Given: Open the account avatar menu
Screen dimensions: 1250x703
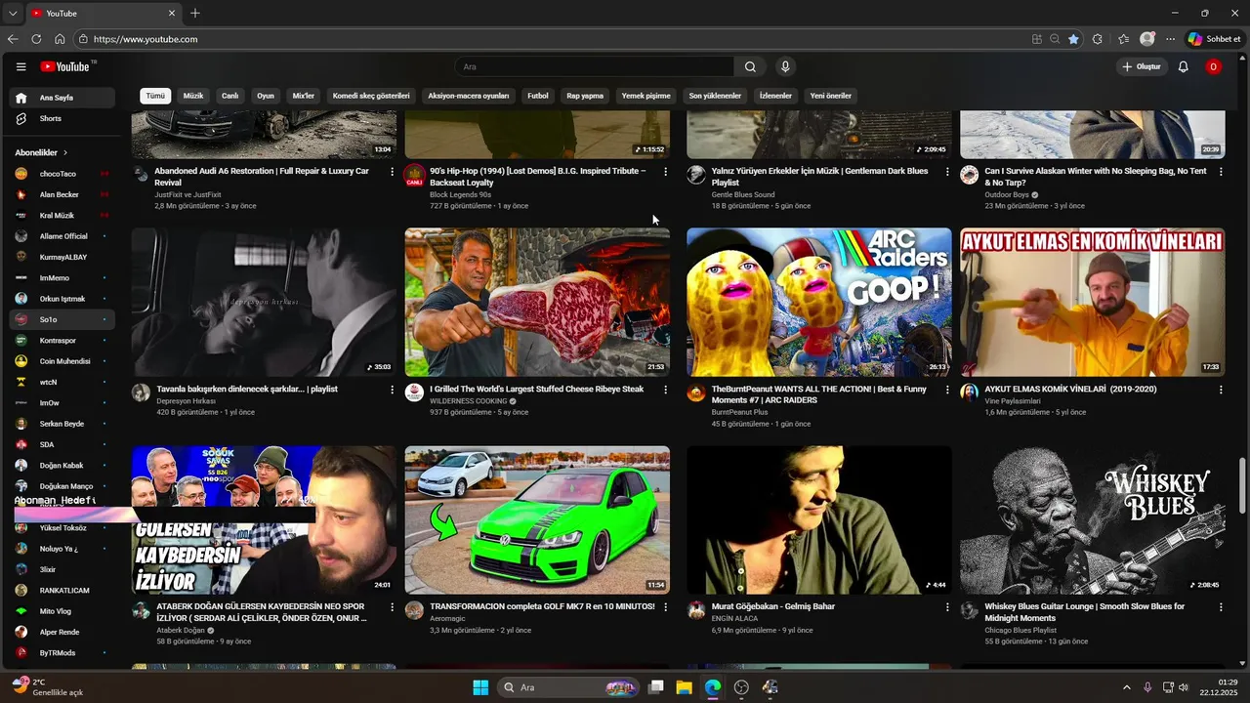Looking at the screenshot, I should pos(1213,66).
